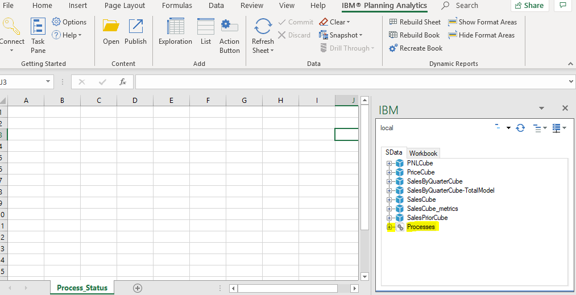
Task: Click Hide Format Areas
Action: click(481, 35)
